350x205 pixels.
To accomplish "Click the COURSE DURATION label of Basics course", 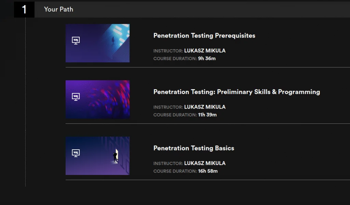I will 175,171.
